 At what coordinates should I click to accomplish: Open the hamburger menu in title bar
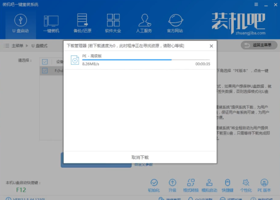point(256,5)
